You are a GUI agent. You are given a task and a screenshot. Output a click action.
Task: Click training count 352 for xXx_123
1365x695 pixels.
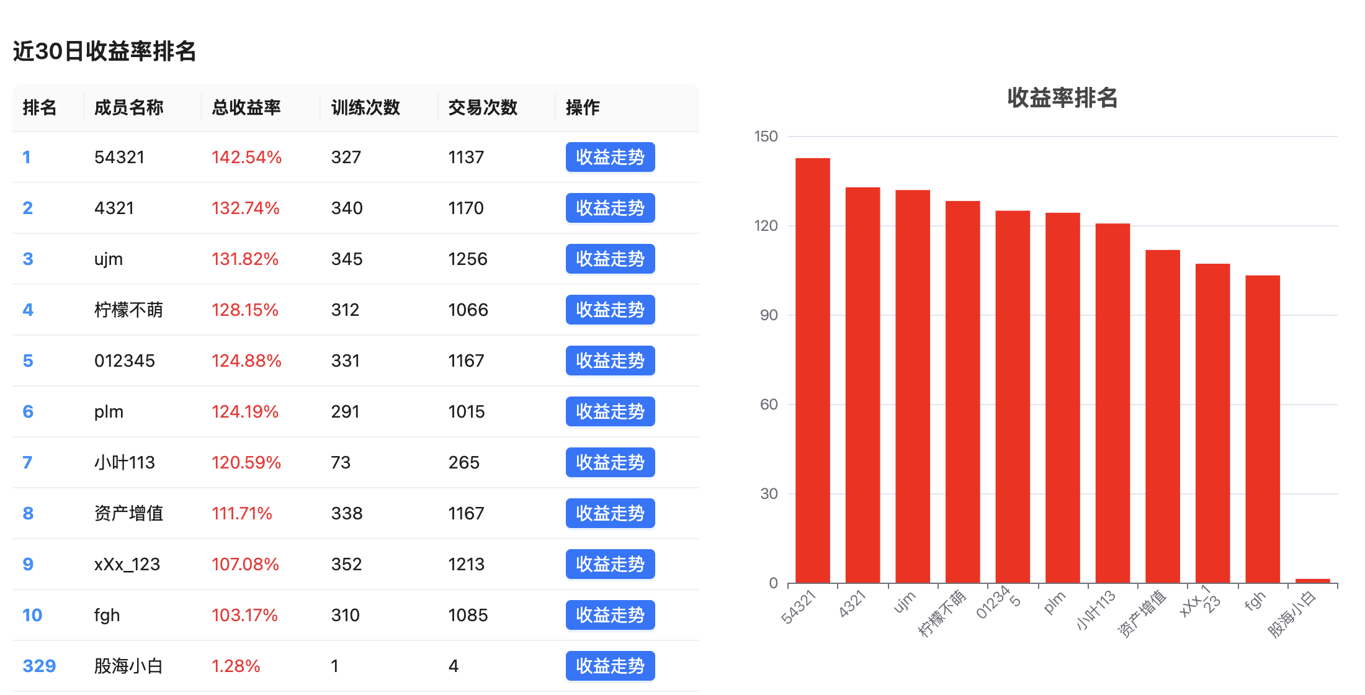click(x=346, y=564)
